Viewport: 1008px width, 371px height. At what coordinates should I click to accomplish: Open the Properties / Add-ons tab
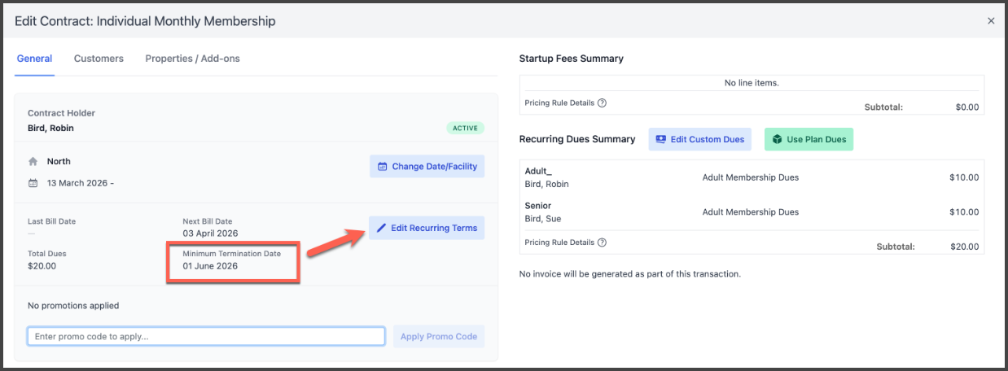(192, 59)
